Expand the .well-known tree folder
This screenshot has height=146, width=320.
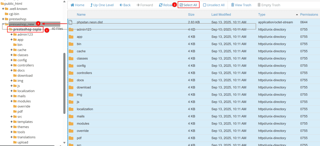pos(3,9)
